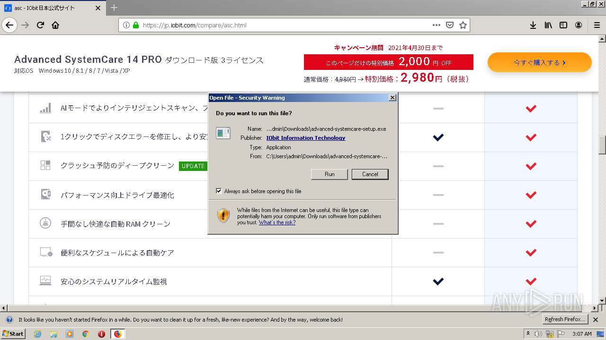Click the info icon in Firefox notification bar

click(9, 320)
